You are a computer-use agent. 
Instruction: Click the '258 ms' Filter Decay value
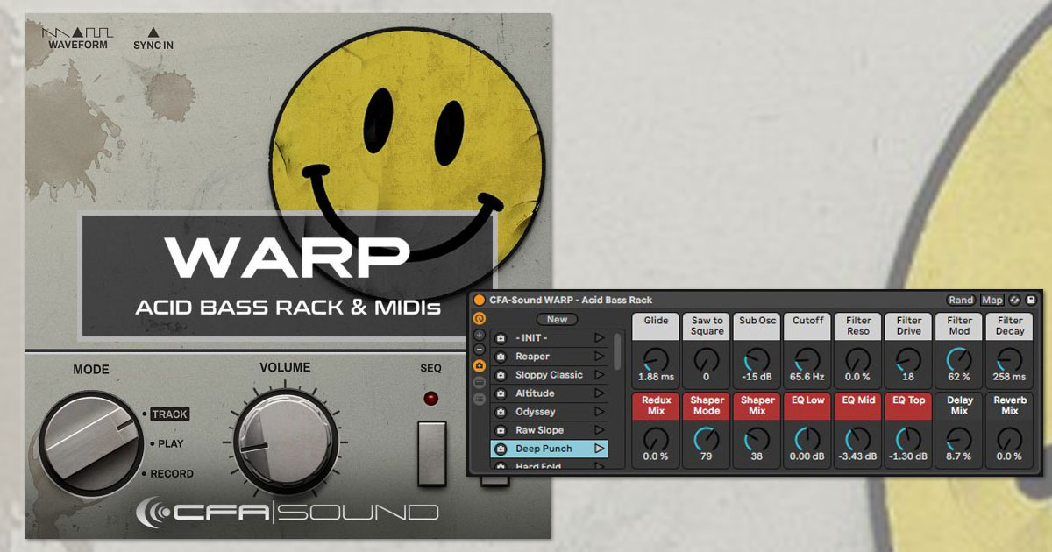click(1010, 377)
